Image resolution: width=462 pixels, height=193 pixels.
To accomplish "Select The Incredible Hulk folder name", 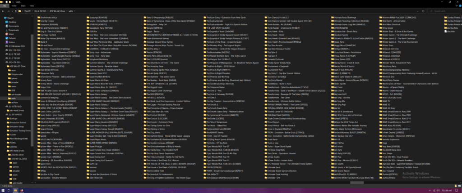I will click(x=156, y=171).
